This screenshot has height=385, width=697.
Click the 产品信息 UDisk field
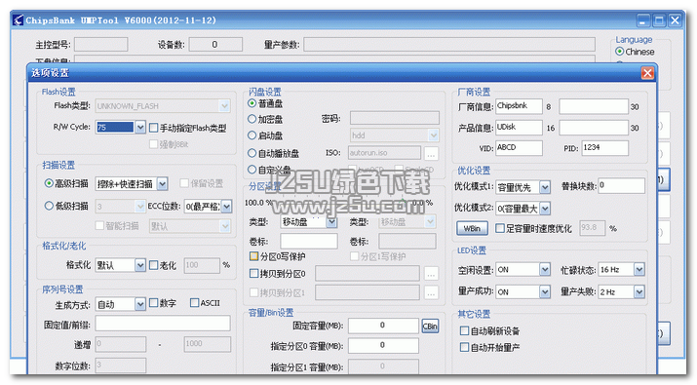coord(519,127)
